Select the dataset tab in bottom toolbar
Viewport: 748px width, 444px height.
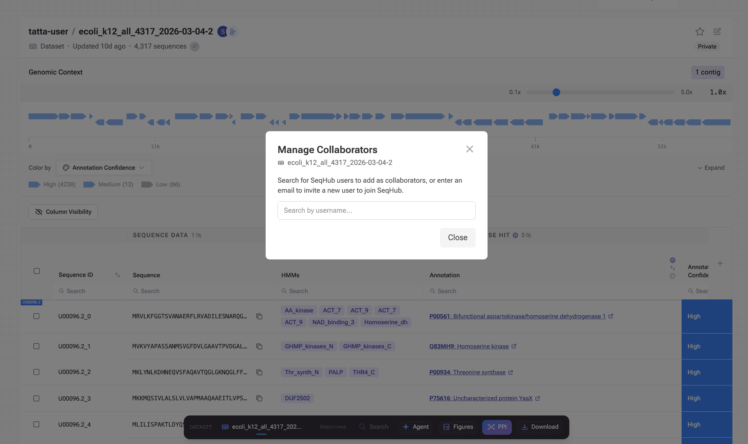click(x=262, y=427)
